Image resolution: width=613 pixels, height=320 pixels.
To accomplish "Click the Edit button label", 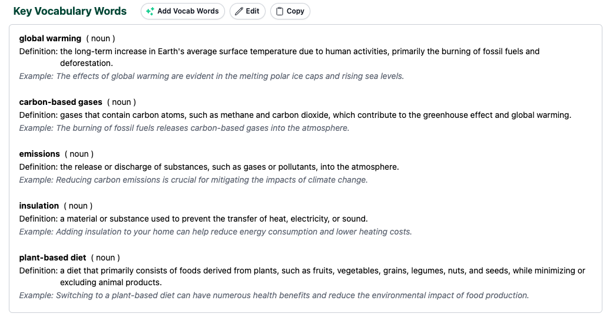I will pyautogui.click(x=252, y=11).
